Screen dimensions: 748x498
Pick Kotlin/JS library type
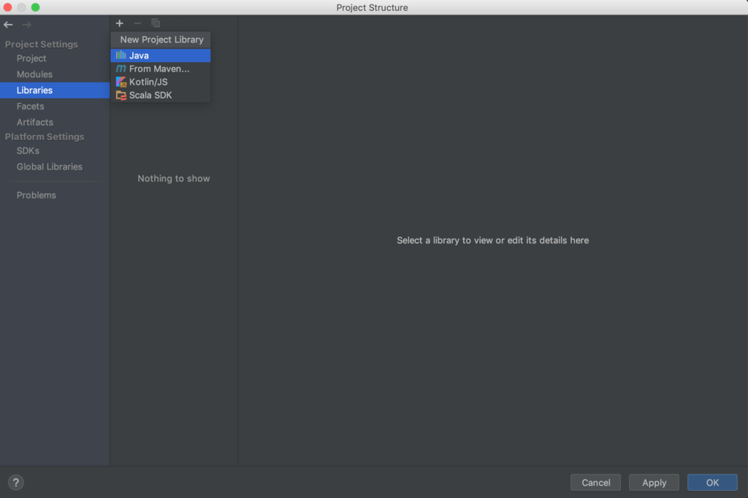(x=160, y=82)
